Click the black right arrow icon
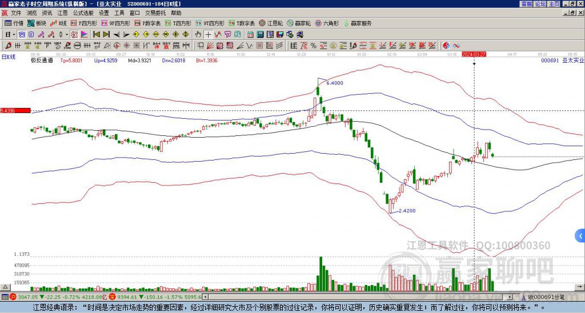The height and width of the screenshot is (313, 585). pos(126,35)
